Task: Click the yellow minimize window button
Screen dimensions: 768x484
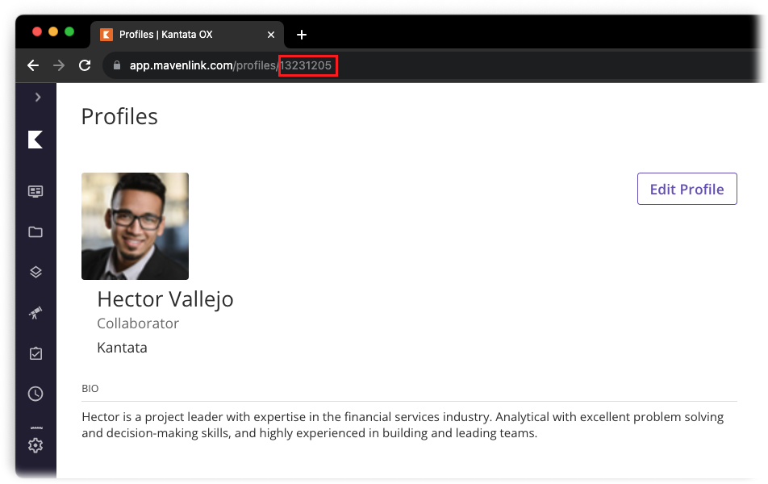Action: click(53, 31)
